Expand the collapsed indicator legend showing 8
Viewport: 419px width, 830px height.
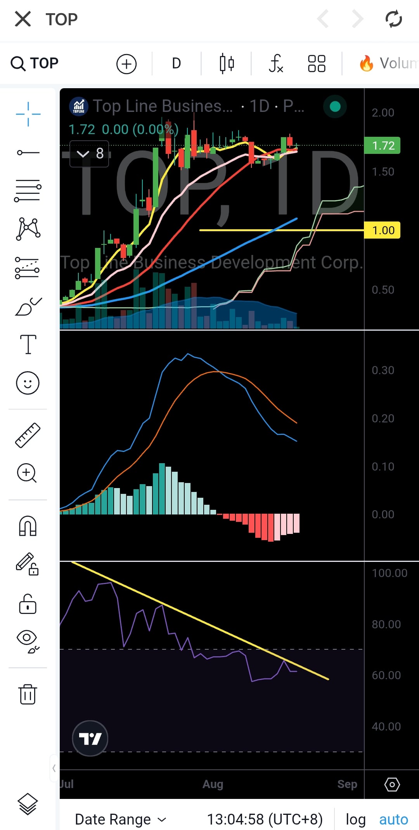[x=89, y=153]
